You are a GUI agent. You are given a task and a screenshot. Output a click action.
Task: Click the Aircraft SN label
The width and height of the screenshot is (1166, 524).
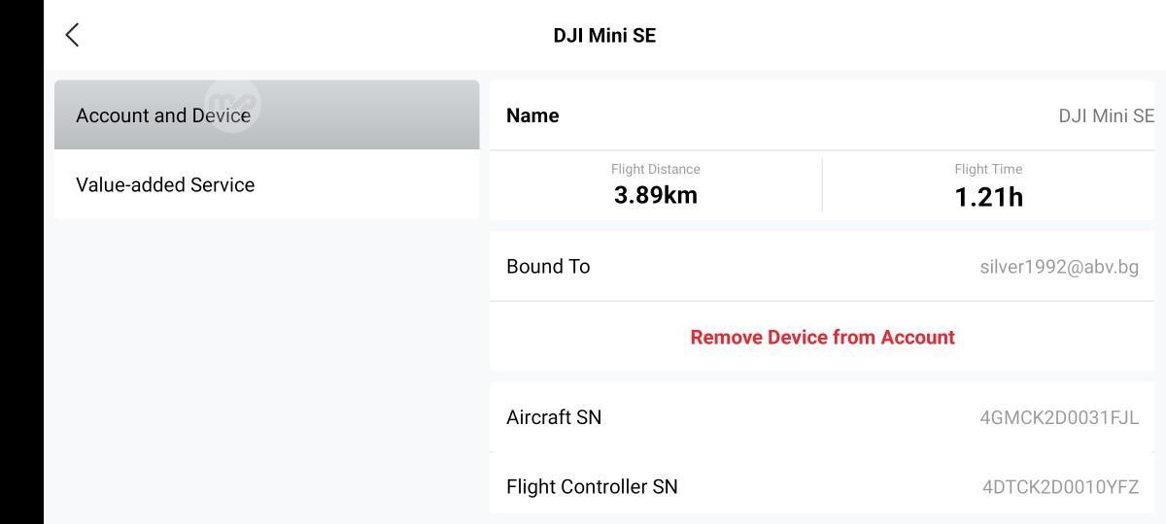point(554,417)
